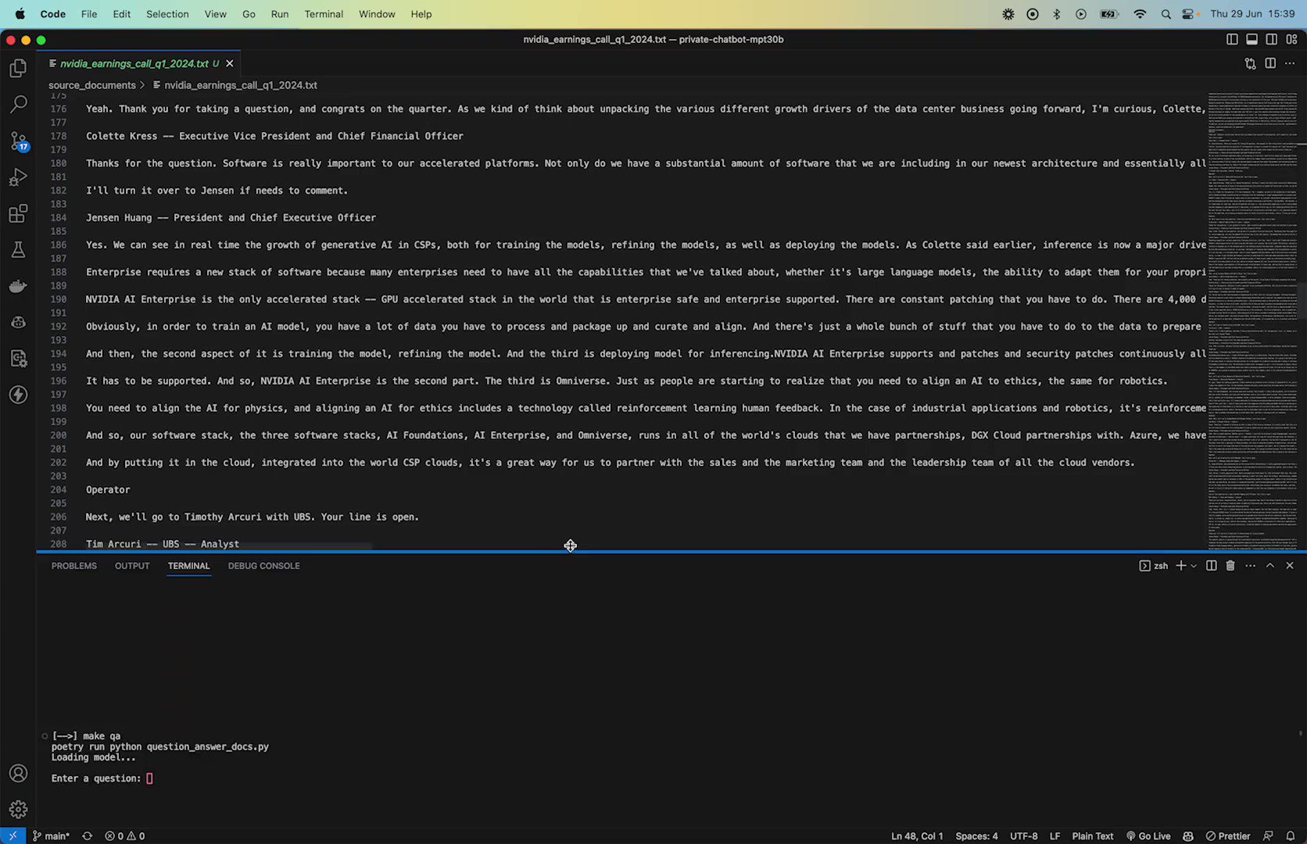Select the Testing beaker icon
Viewport: 1307px width, 844px height.
[x=18, y=249]
